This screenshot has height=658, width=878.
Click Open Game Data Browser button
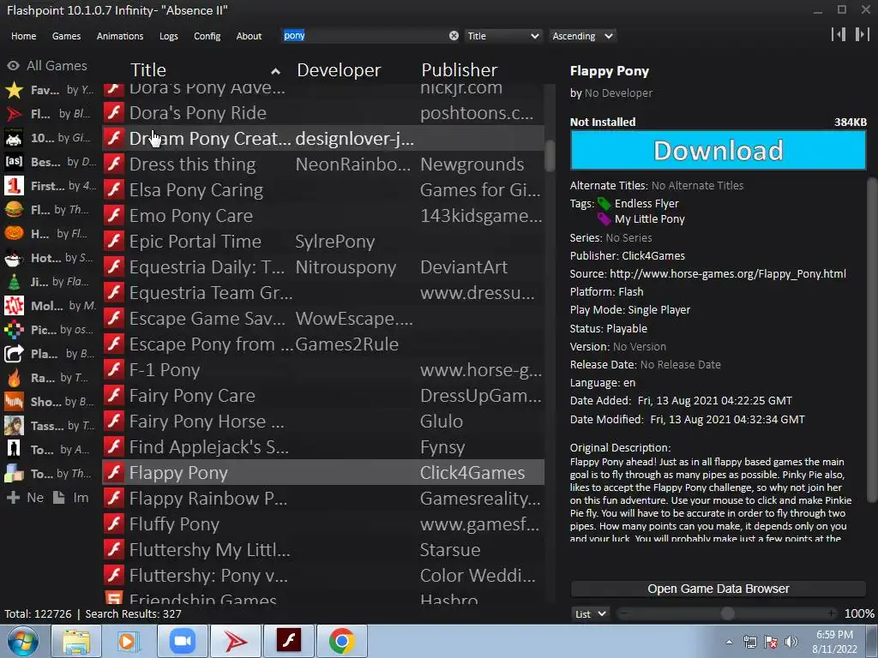(719, 589)
